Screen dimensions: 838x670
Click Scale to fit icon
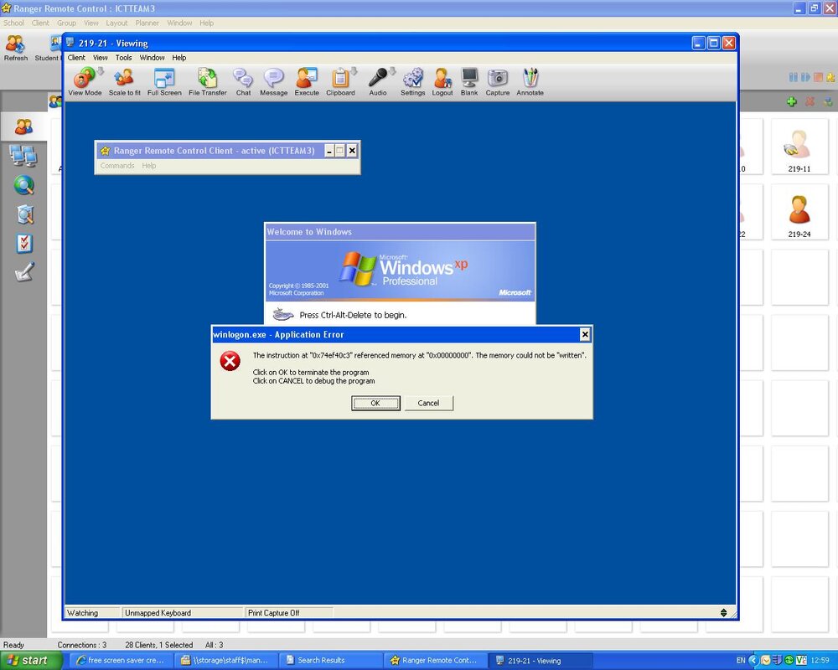pos(125,81)
